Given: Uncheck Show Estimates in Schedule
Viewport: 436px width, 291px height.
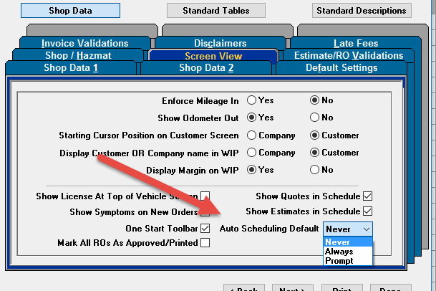Looking at the screenshot, I should pos(367,211).
